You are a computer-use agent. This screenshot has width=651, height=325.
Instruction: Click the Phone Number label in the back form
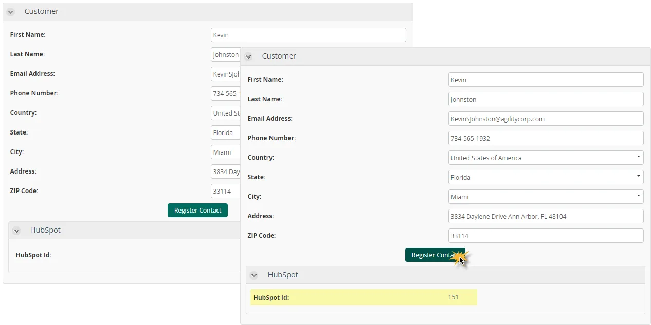tap(34, 93)
